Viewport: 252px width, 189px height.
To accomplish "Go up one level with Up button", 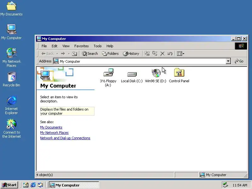I will [74, 54].
